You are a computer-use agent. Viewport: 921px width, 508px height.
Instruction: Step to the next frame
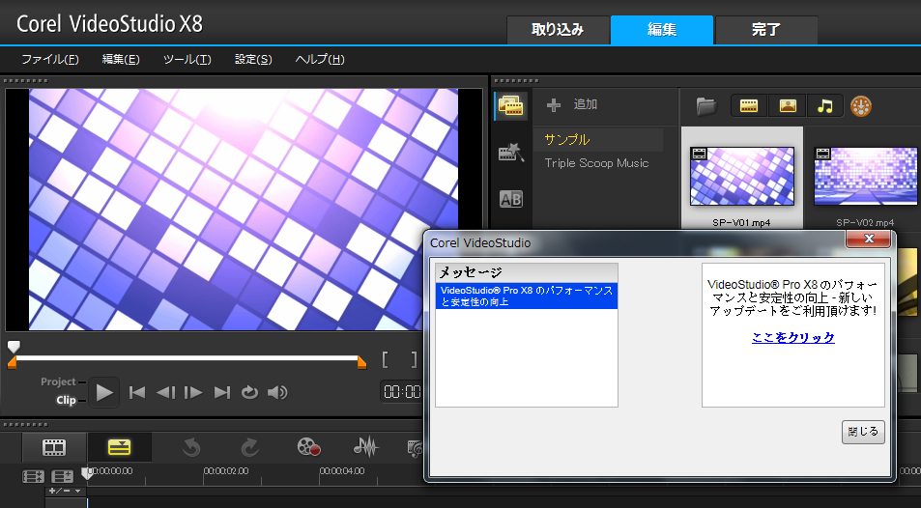tap(193, 392)
